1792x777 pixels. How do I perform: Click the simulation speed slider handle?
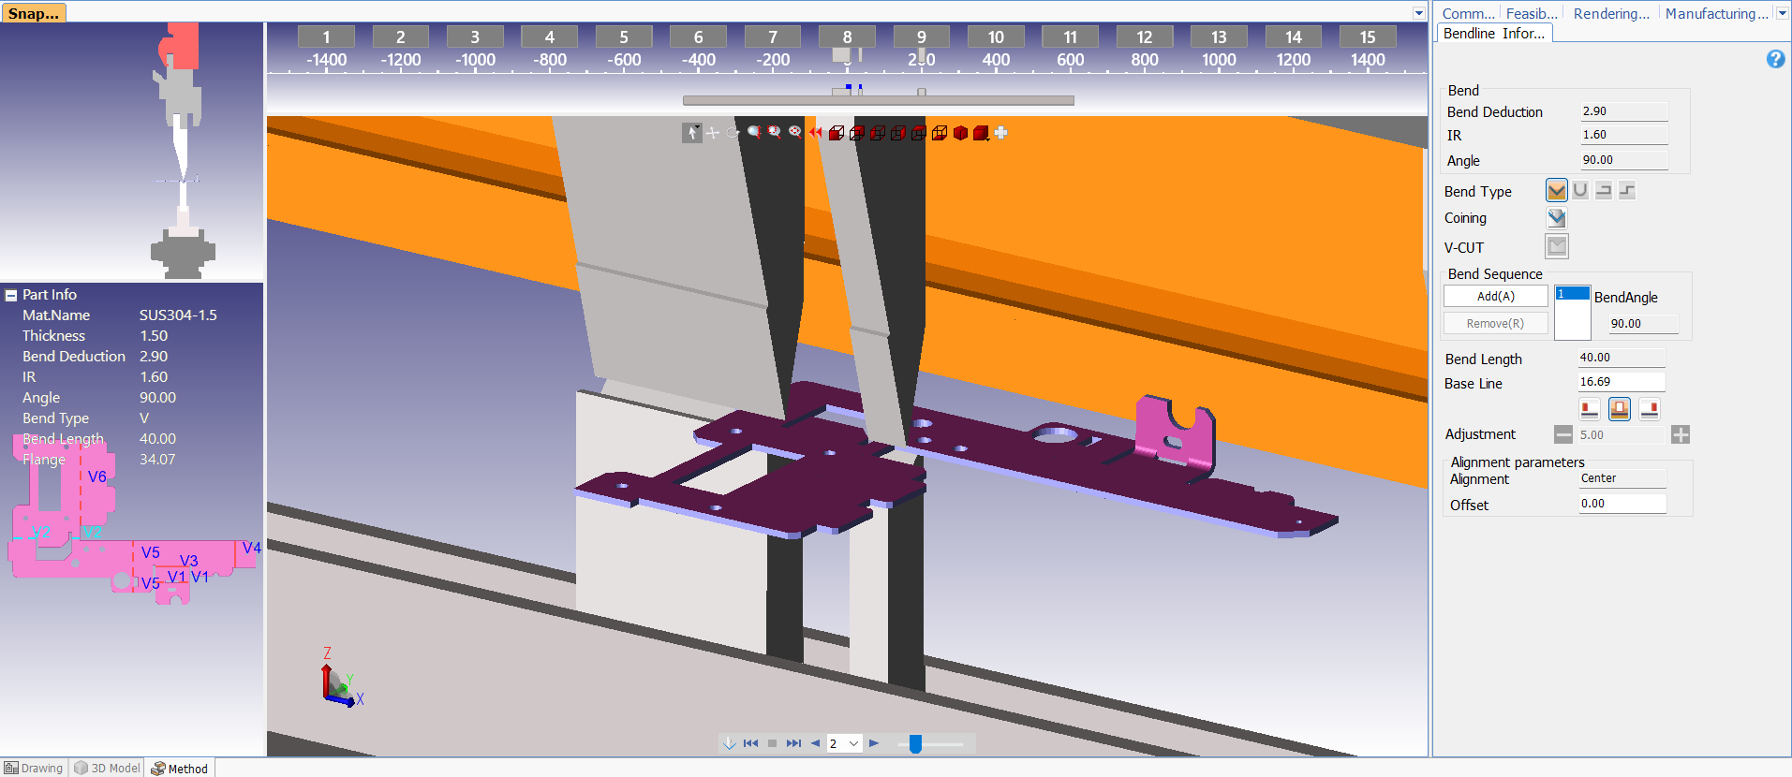[915, 743]
